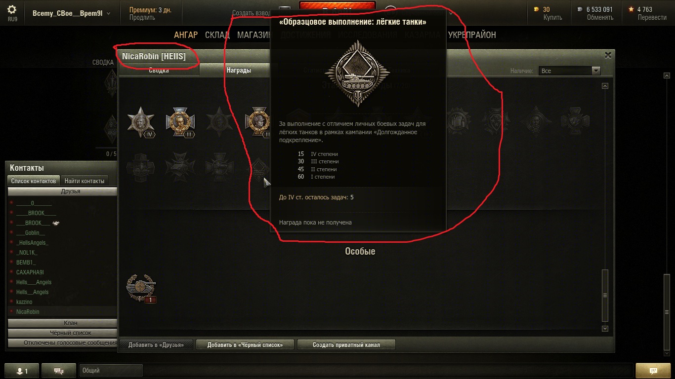
Task: Select the cross medal with portrait III
Action: pyautogui.click(x=180, y=122)
